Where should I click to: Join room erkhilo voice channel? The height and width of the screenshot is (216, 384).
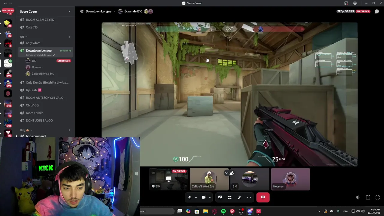pyautogui.click(x=45, y=113)
